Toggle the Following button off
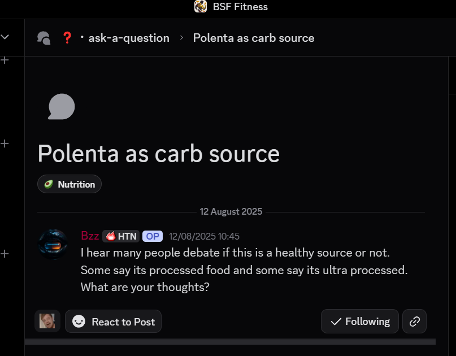This screenshot has width=456, height=356. point(360,322)
